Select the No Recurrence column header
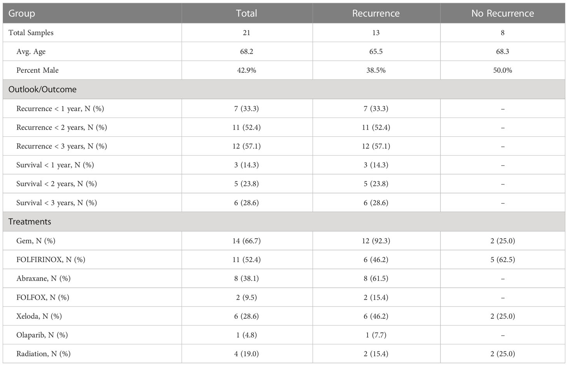 point(503,13)
